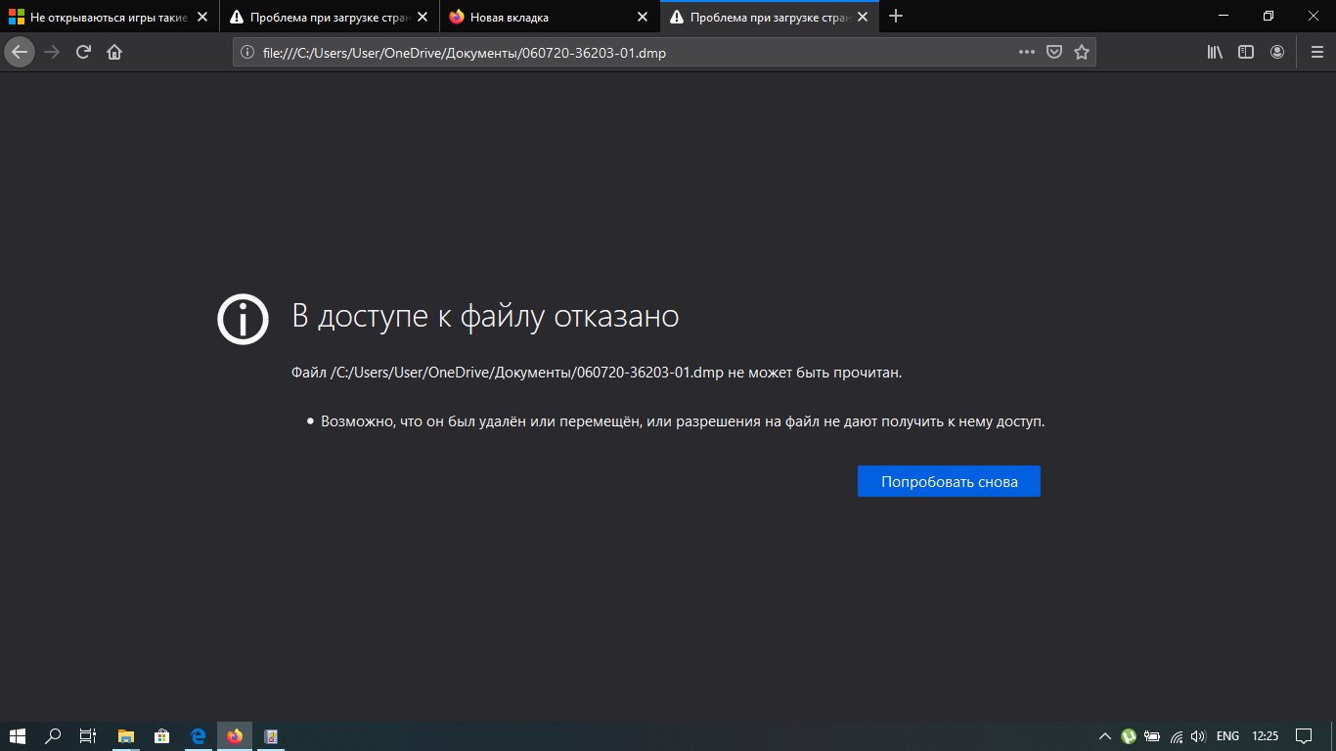
Task: Open Windows notification center
Action: (x=1304, y=736)
